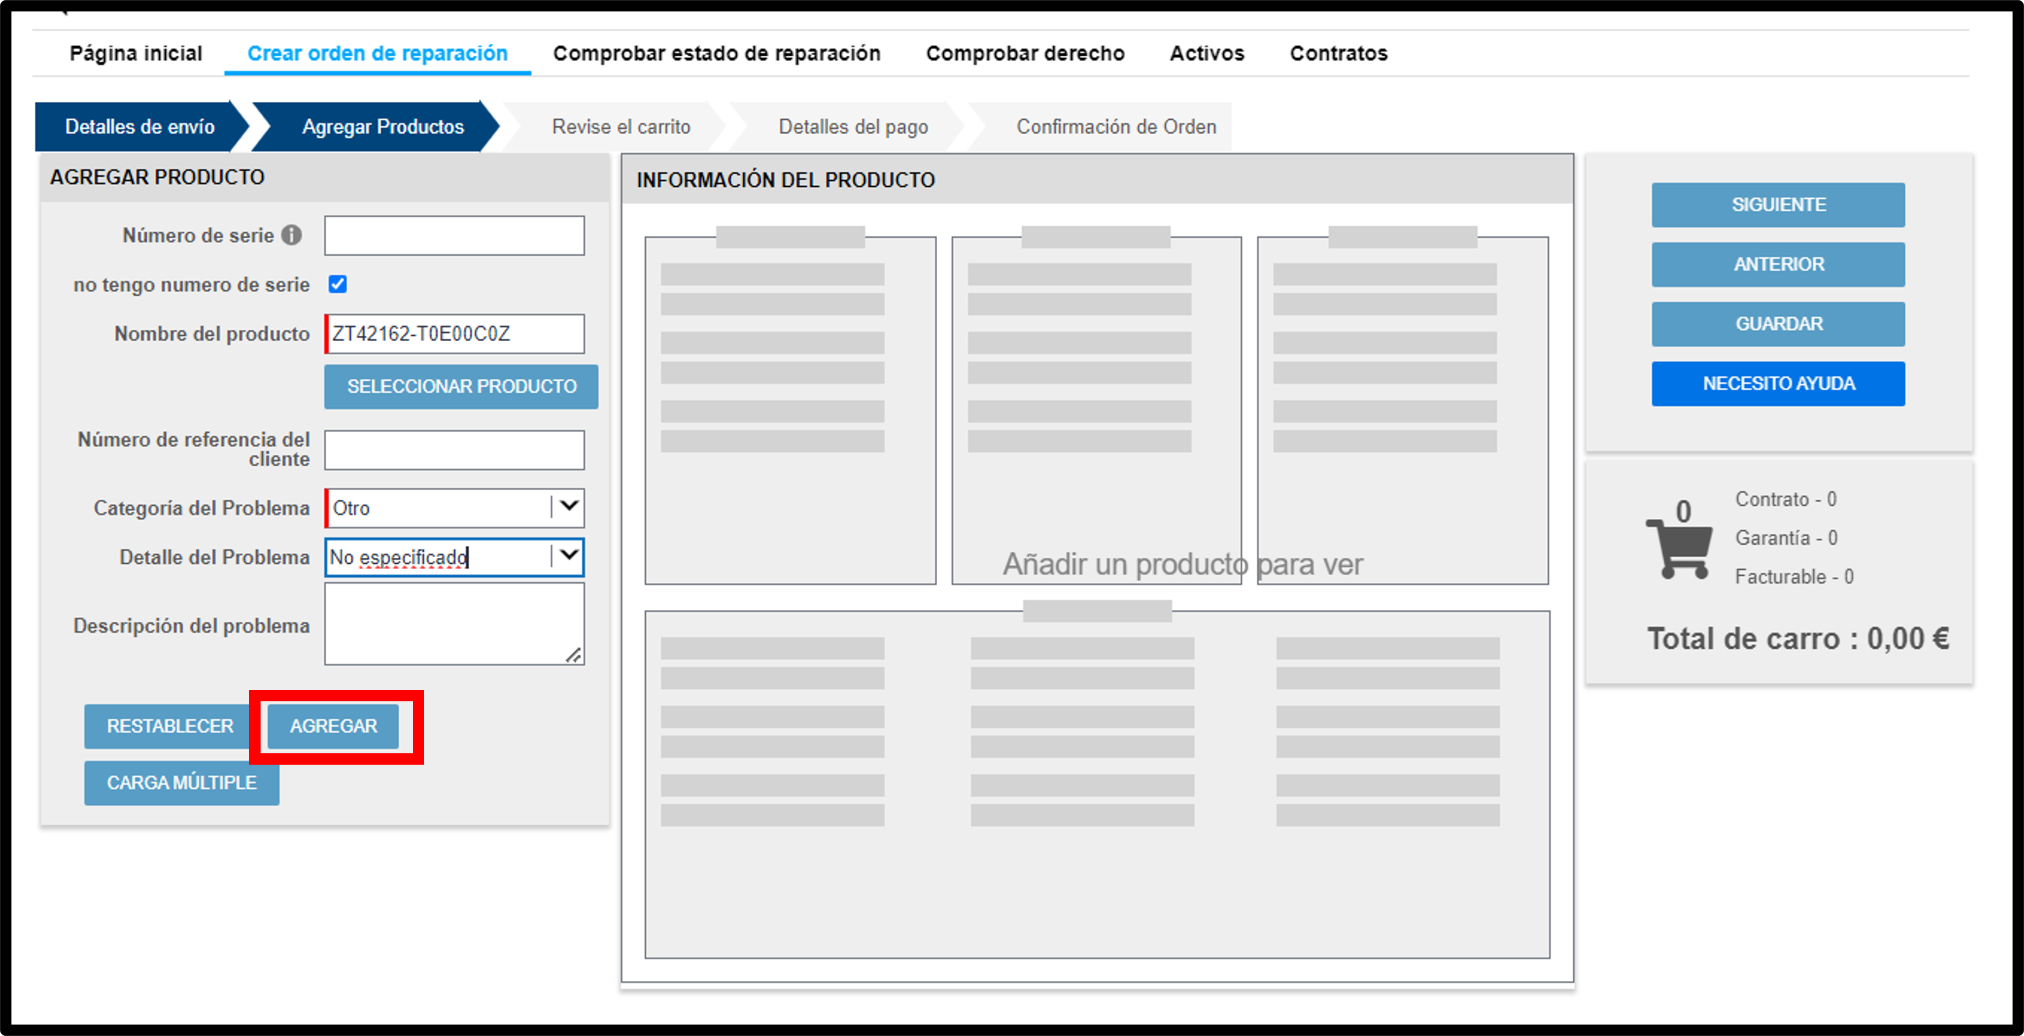Click the AGREGAR button

(x=333, y=726)
